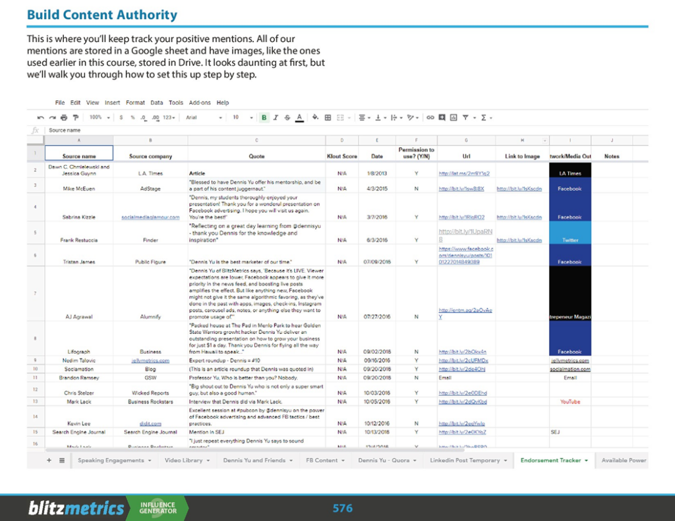Toggle bold formatting with the B icon

click(264, 117)
